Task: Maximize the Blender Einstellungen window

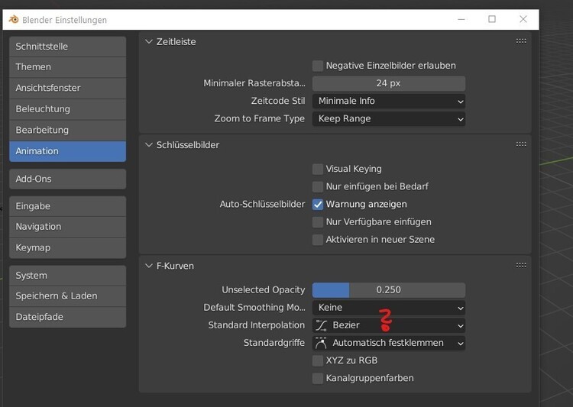Action: (x=492, y=19)
